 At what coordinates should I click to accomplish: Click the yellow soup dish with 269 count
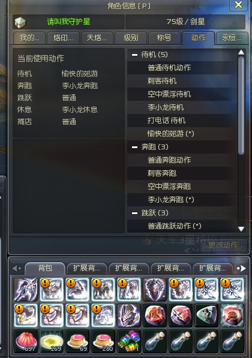point(52,341)
